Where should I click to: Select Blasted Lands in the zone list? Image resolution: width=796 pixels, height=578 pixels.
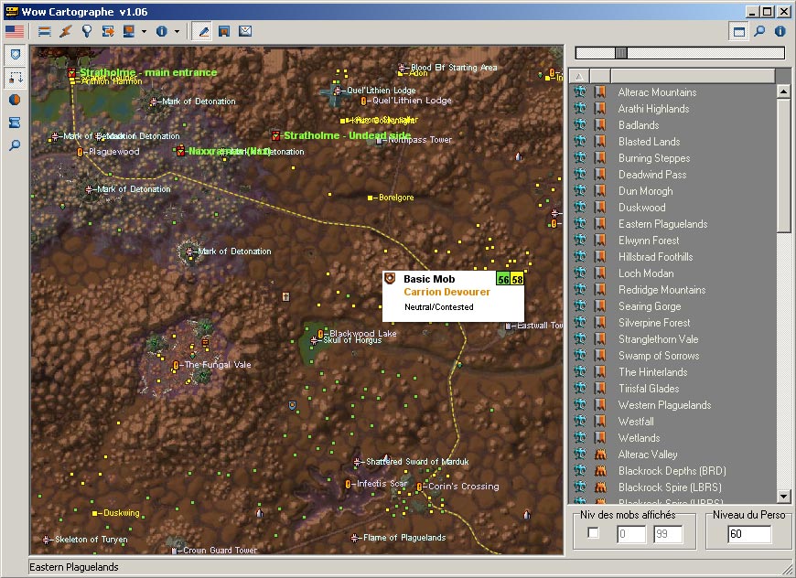[x=649, y=142]
